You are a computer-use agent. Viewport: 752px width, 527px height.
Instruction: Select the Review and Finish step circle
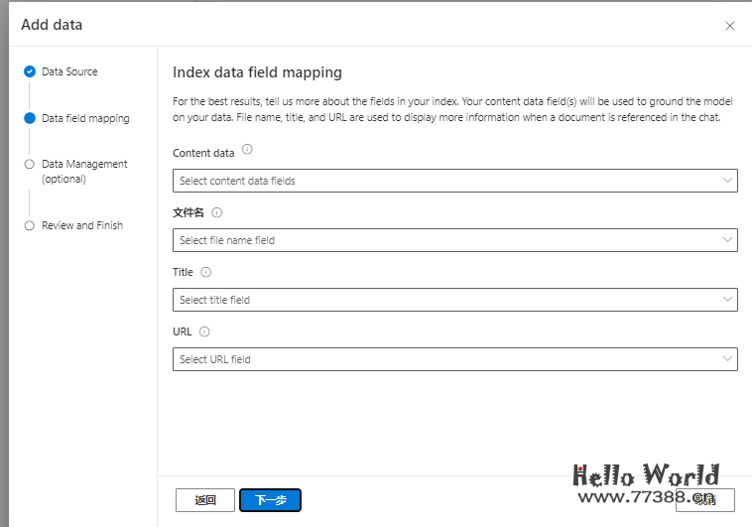click(29, 225)
